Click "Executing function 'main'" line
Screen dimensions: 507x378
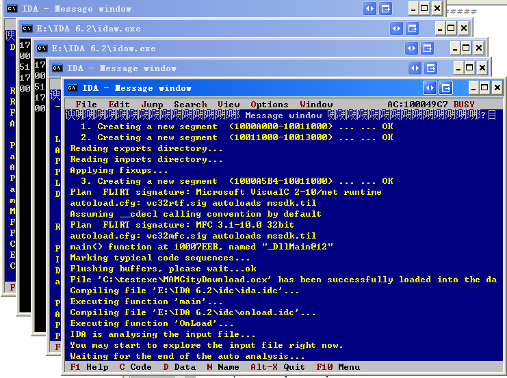[x=146, y=301]
